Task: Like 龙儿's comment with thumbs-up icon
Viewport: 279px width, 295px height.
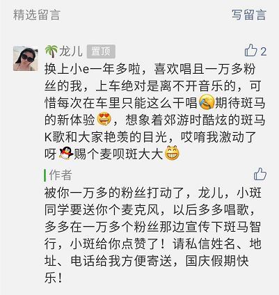Action: click(251, 51)
